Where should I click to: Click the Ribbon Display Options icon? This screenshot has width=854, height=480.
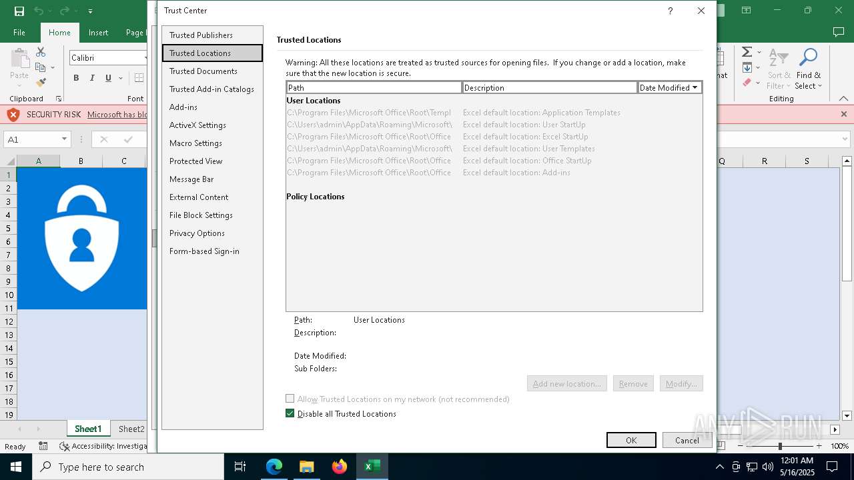click(x=747, y=11)
